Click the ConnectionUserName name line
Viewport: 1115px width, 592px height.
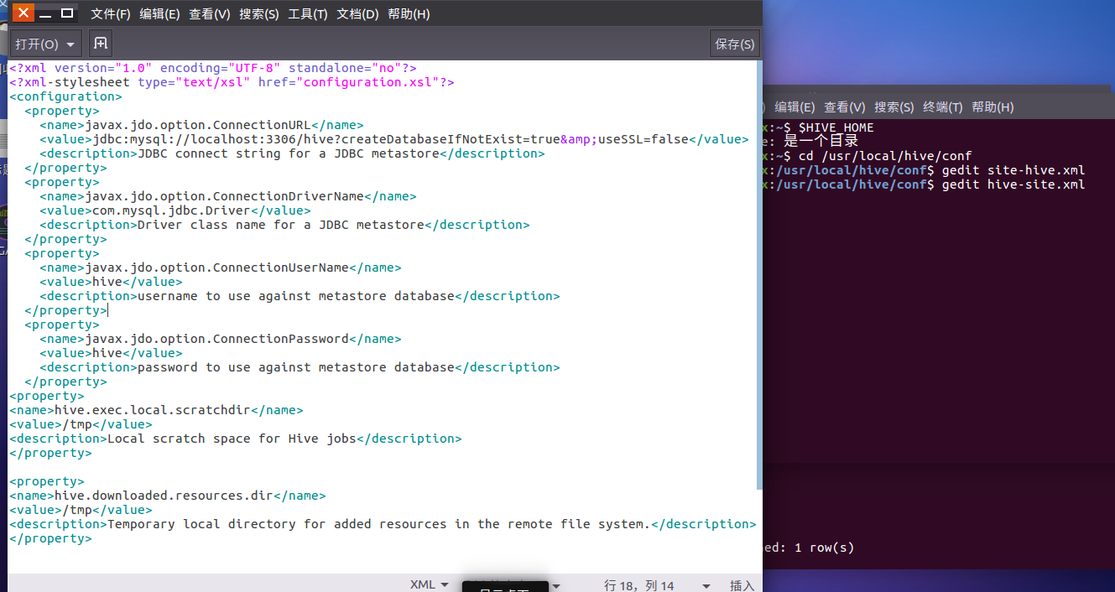coord(221,267)
